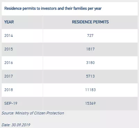The height and width of the screenshot is (128, 139).
Task: Select the YEAR column header
Action: pyautogui.click(x=9, y=22)
